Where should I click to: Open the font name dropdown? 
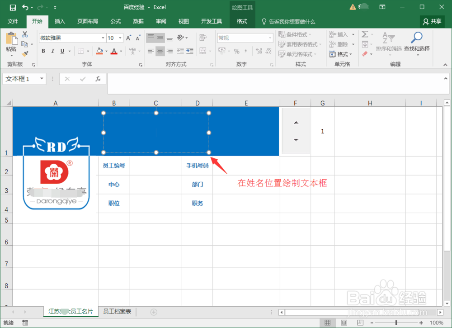pyautogui.click(x=103, y=38)
